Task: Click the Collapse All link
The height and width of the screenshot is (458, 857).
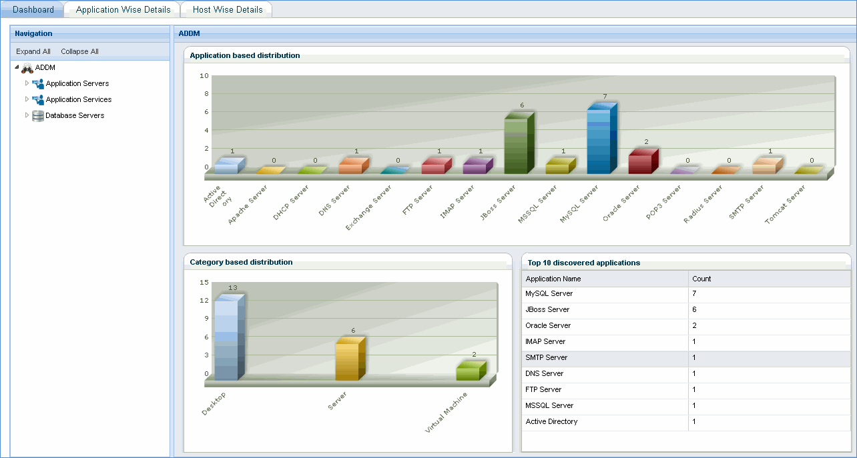Action: [79, 51]
